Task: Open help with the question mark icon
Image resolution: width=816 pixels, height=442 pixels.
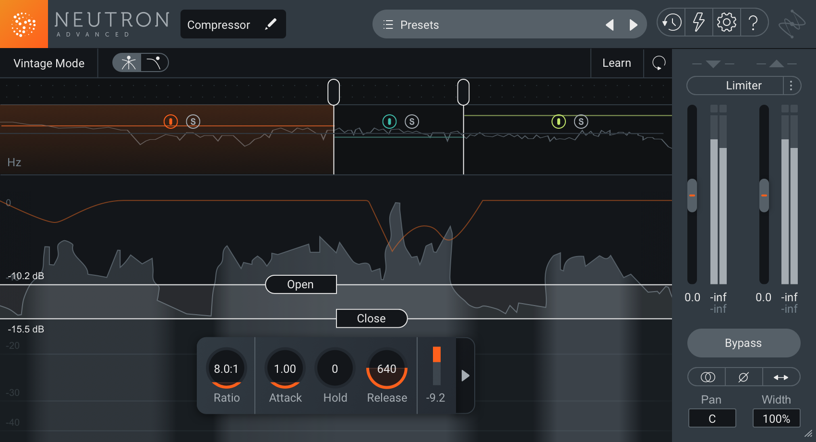Action: coord(754,23)
